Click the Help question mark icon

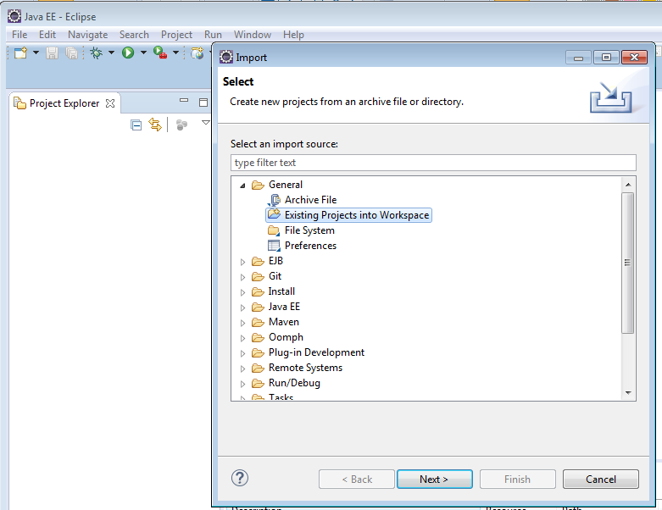pyautogui.click(x=240, y=478)
